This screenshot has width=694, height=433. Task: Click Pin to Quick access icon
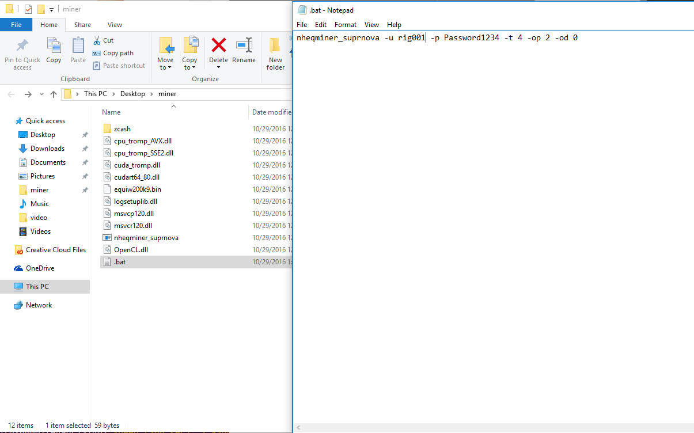pyautogui.click(x=22, y=46)
